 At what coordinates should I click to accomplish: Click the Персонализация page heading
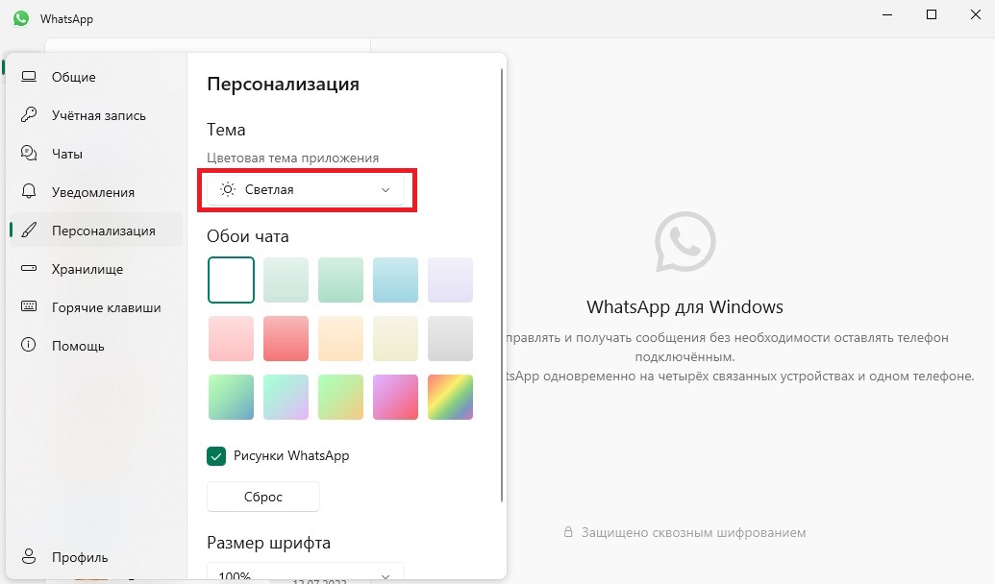tap(283, 84)
